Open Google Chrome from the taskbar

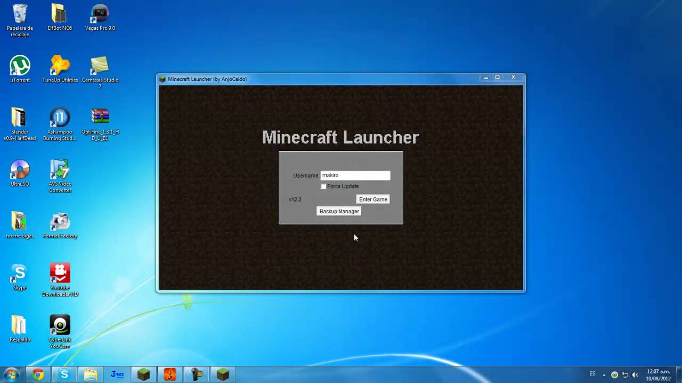(37, 374)
